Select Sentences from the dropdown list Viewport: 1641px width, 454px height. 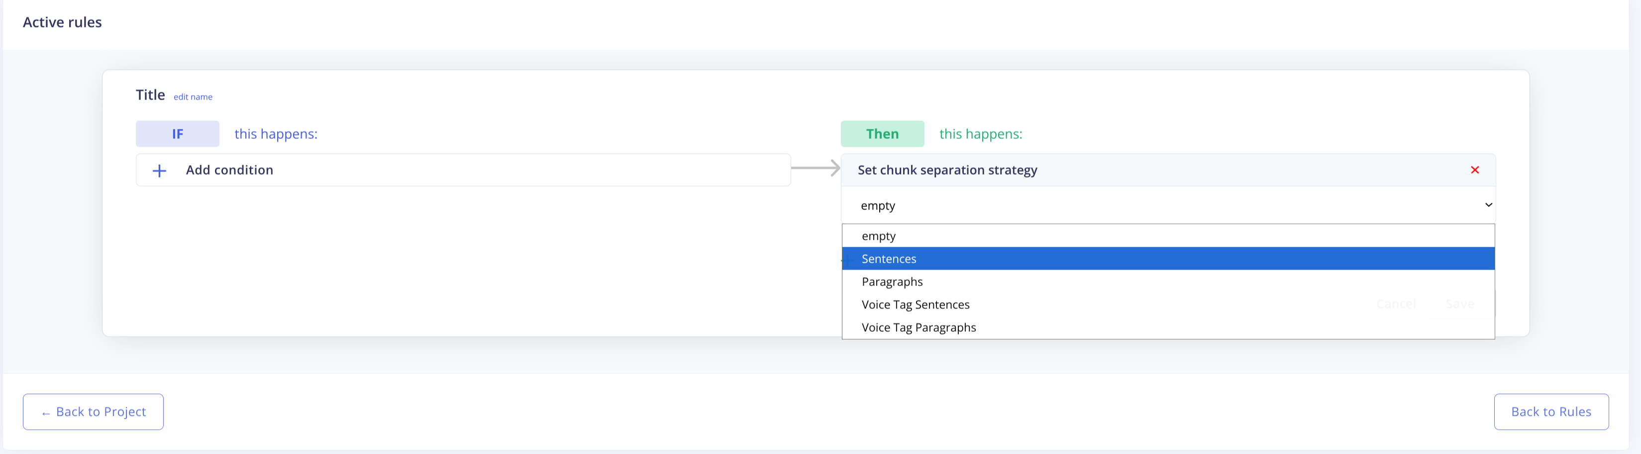pos(889,259)
